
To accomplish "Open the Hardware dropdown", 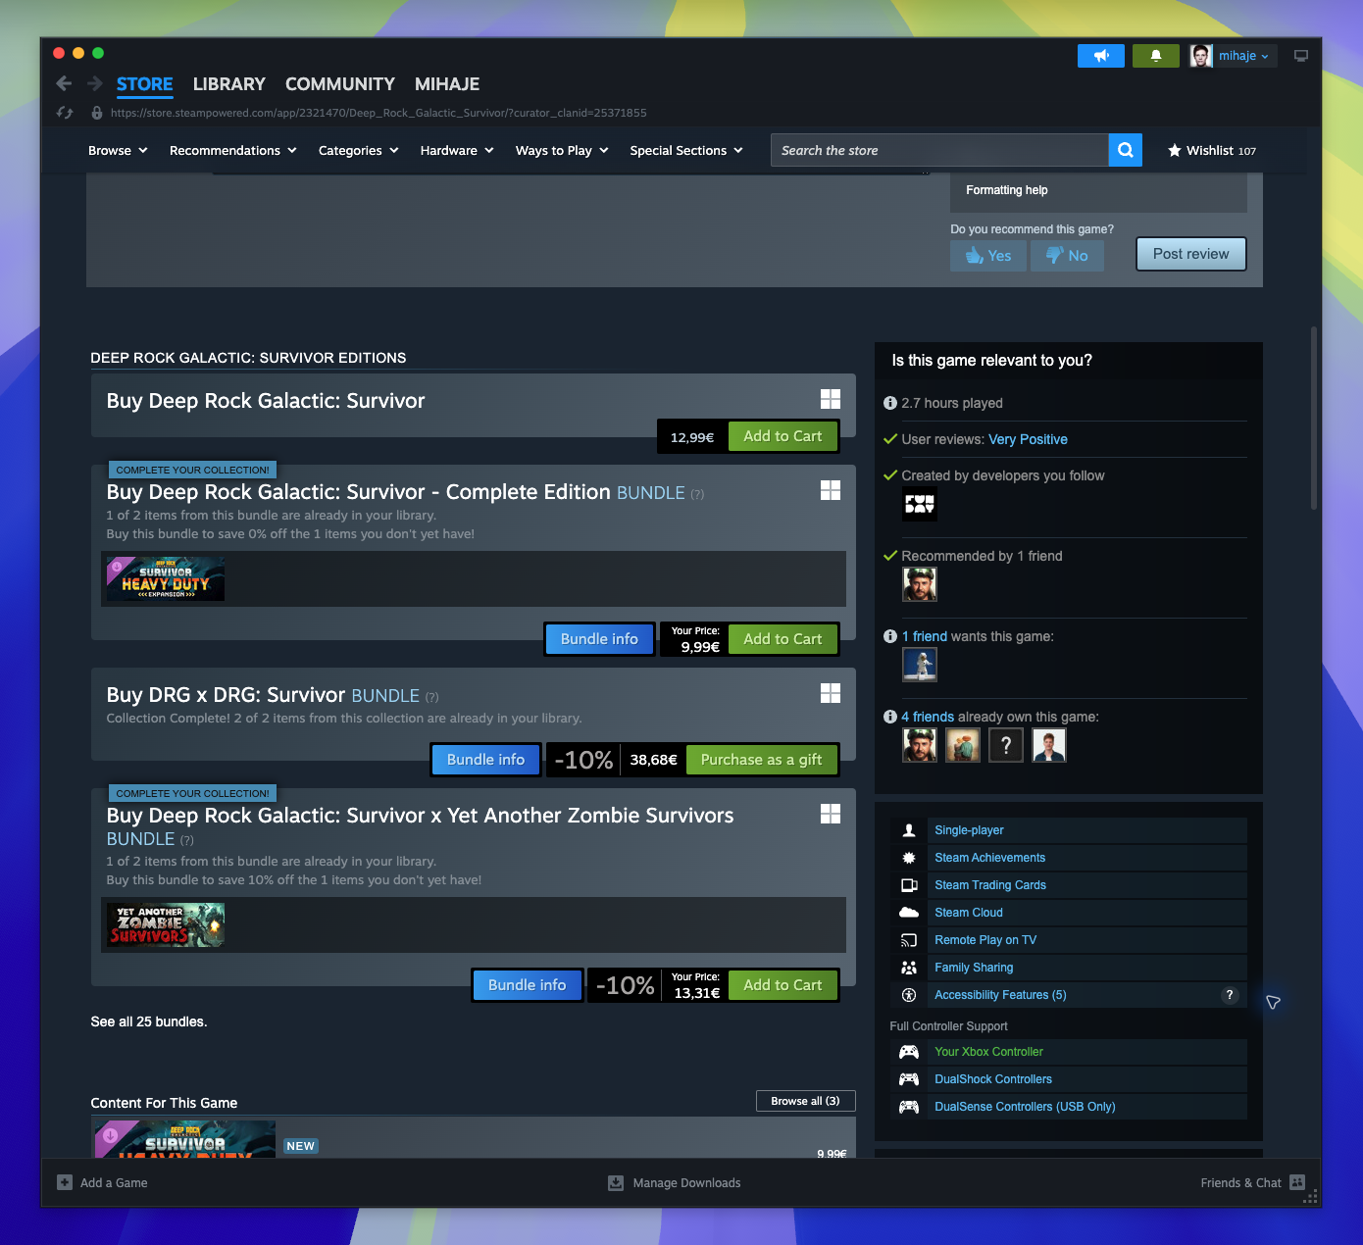I will point(457,150).
